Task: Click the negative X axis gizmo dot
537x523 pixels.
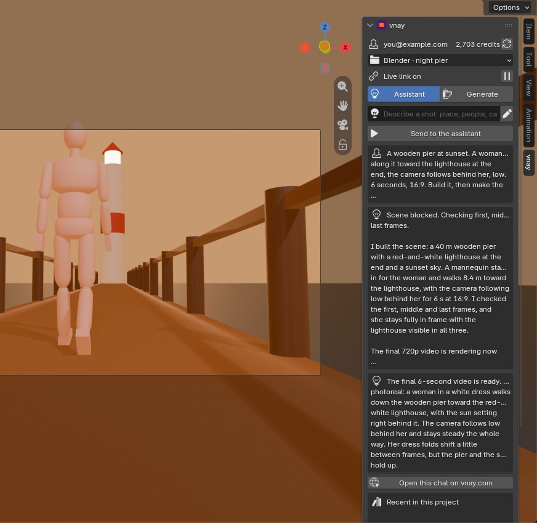Action: click(x=304, y=47)
